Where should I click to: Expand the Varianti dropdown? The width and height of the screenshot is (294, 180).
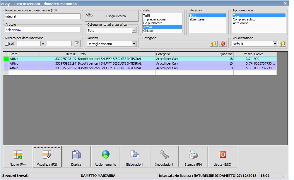point(134,44)
